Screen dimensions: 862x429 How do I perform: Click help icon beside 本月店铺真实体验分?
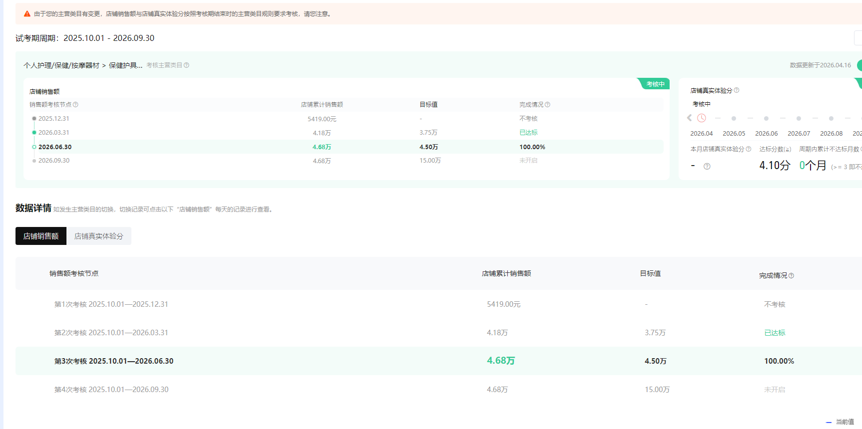(748, 149)
